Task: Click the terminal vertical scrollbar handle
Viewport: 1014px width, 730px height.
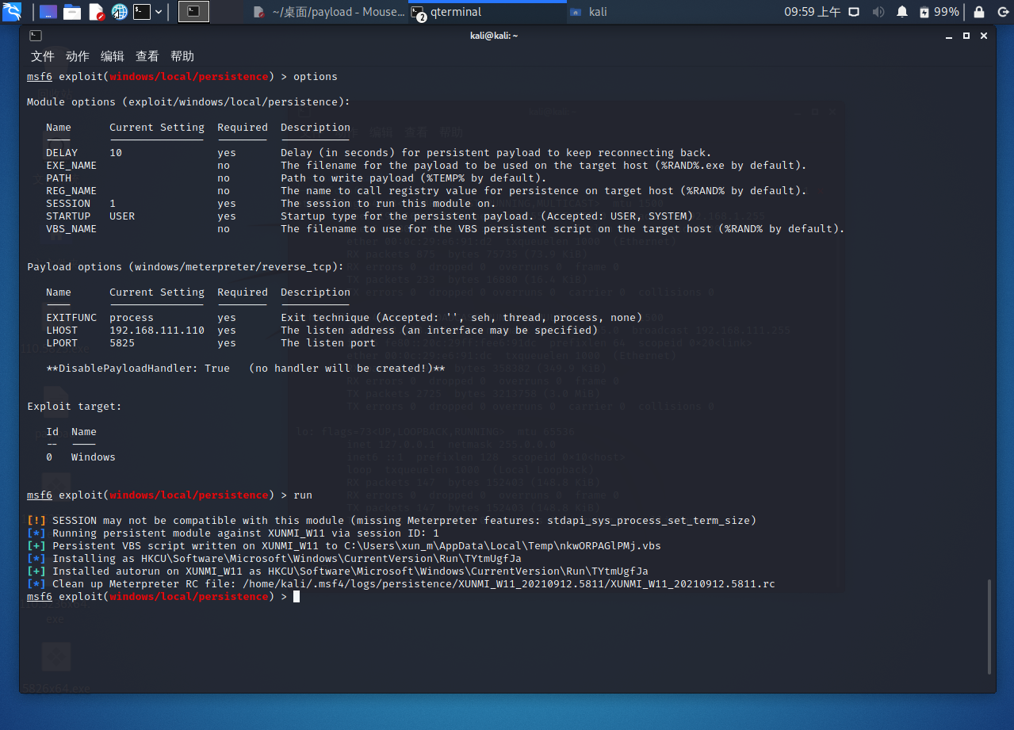Action: 988,626
